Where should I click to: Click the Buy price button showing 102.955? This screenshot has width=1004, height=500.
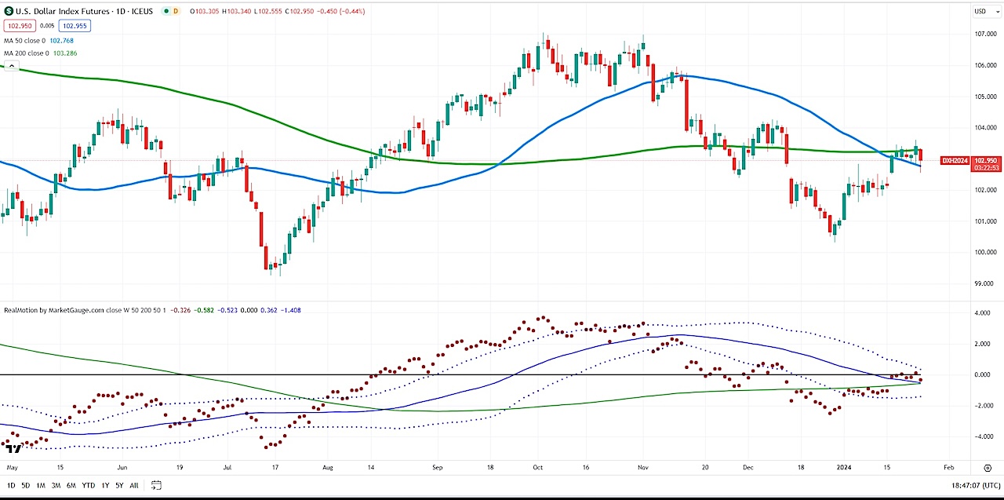[x=75, y=25]
